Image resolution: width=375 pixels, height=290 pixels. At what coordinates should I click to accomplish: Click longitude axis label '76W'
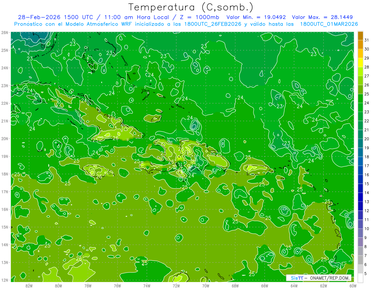(117, 286)
